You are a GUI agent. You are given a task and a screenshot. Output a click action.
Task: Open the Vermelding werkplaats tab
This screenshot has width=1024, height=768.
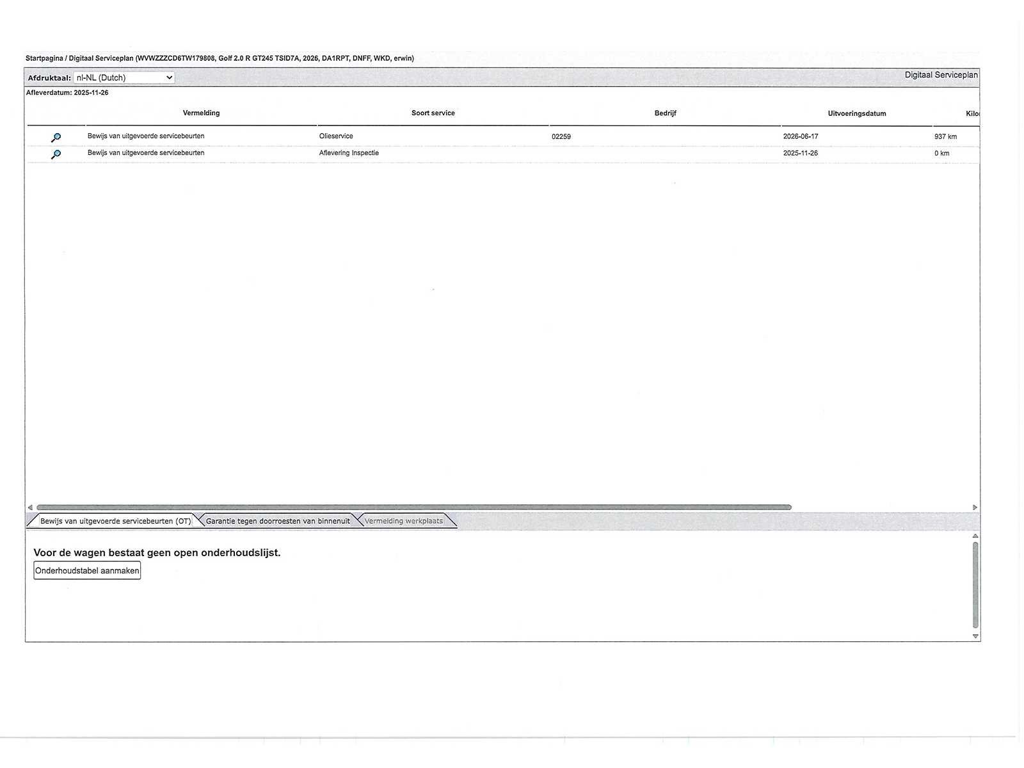point(404,521)
